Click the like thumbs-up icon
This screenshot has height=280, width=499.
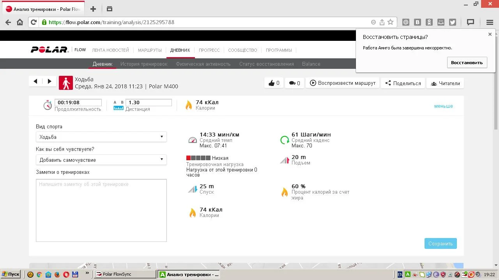coord(272,83)
